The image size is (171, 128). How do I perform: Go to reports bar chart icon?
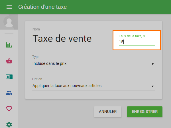click(9, 45)
